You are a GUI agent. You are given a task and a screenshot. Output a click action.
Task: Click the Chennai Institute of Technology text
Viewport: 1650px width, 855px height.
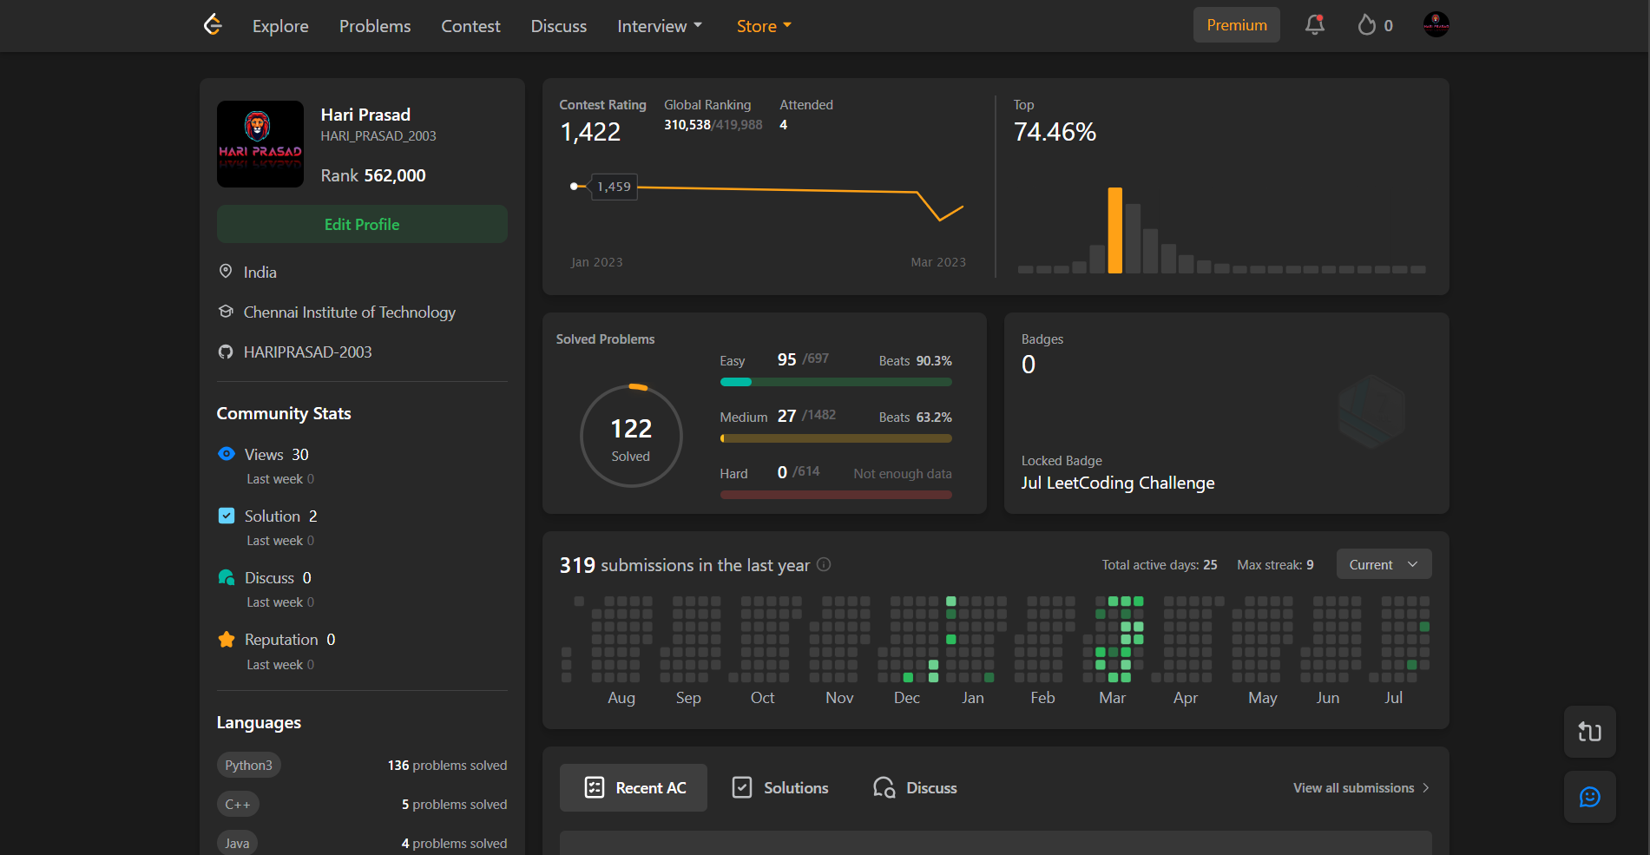point(349,312)
